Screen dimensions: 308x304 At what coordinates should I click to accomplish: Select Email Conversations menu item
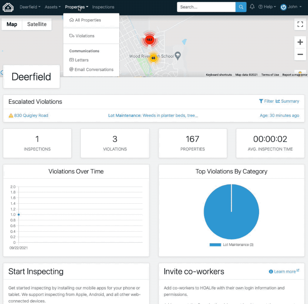point(91,70)
